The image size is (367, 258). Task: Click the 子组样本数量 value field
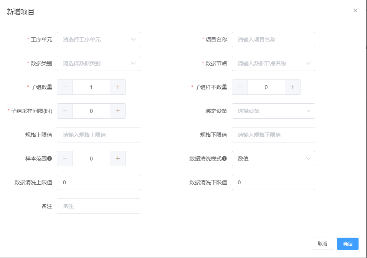coord(266,87)
